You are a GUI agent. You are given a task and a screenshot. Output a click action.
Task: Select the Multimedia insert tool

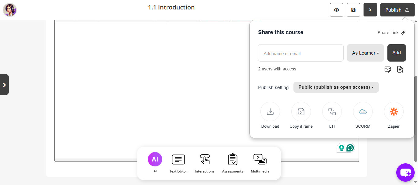[x=260, y=159]
